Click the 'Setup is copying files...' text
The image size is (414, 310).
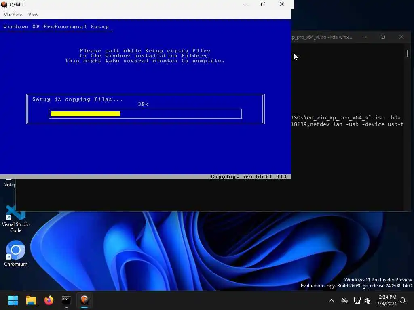(78, 99)
